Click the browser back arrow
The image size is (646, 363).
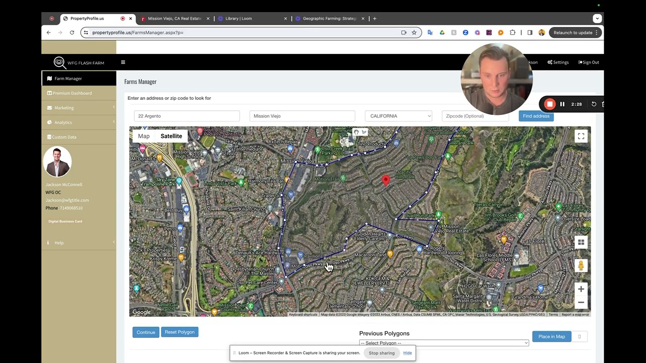click(48, 32)
